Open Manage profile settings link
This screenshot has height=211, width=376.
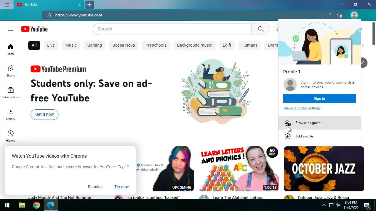point(302,108)
